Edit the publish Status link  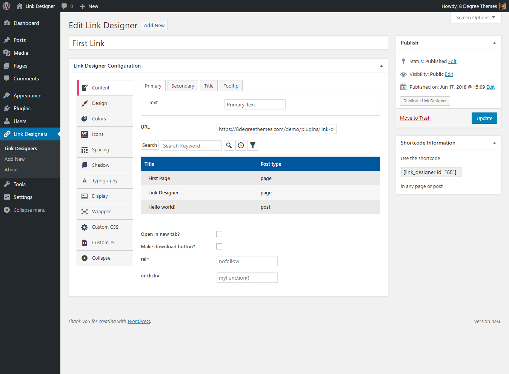tap(452, 62)
